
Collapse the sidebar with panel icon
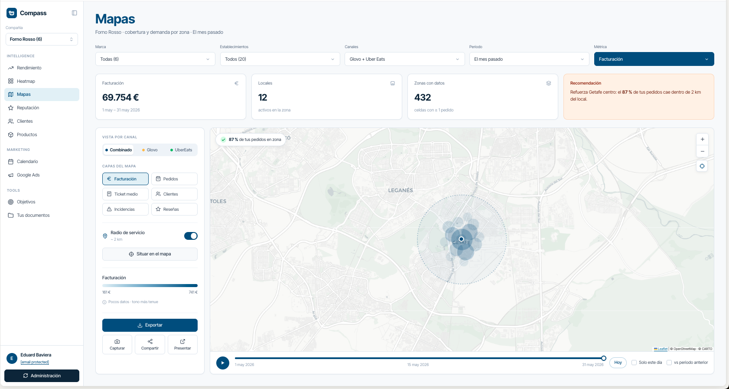(75, 13)
